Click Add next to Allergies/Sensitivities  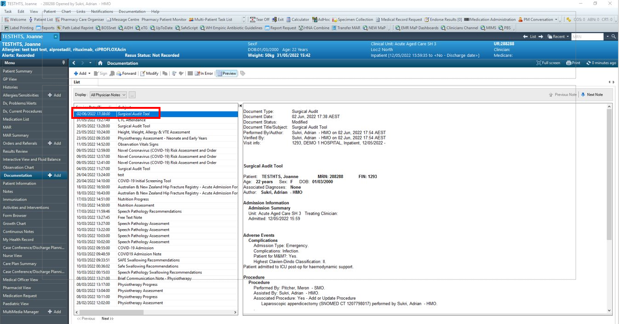(54, 95)
